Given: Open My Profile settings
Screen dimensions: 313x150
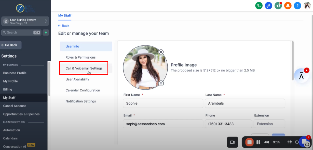Looking at the screenshot, I should [10, 81].
